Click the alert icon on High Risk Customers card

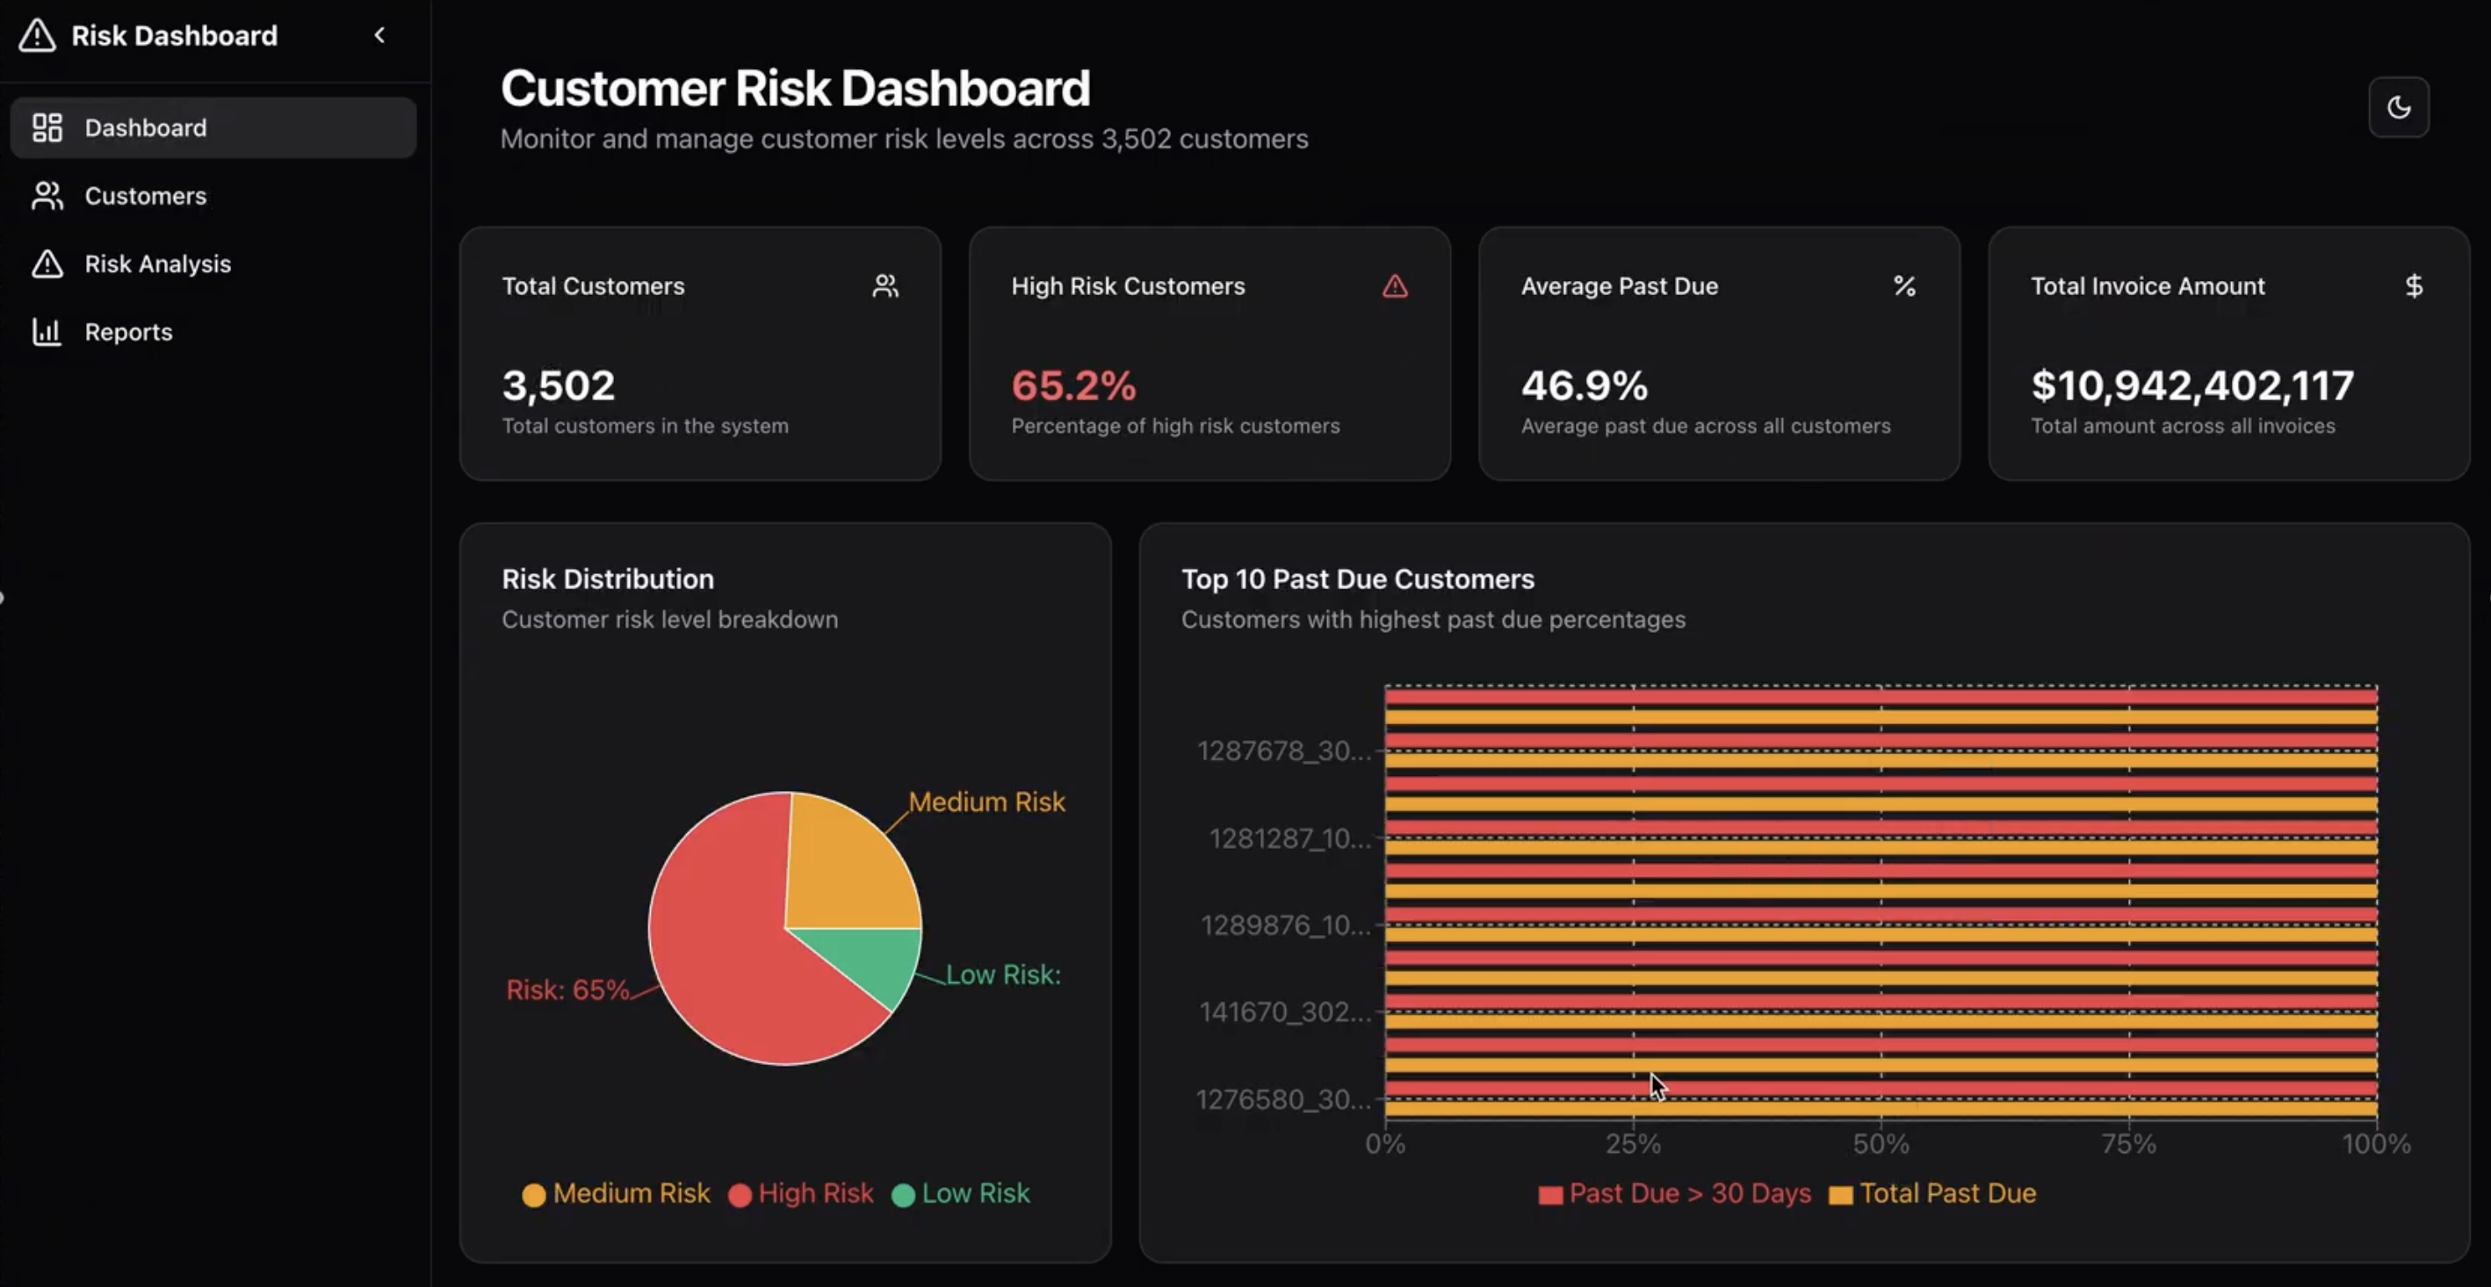tap(1395, 286)
